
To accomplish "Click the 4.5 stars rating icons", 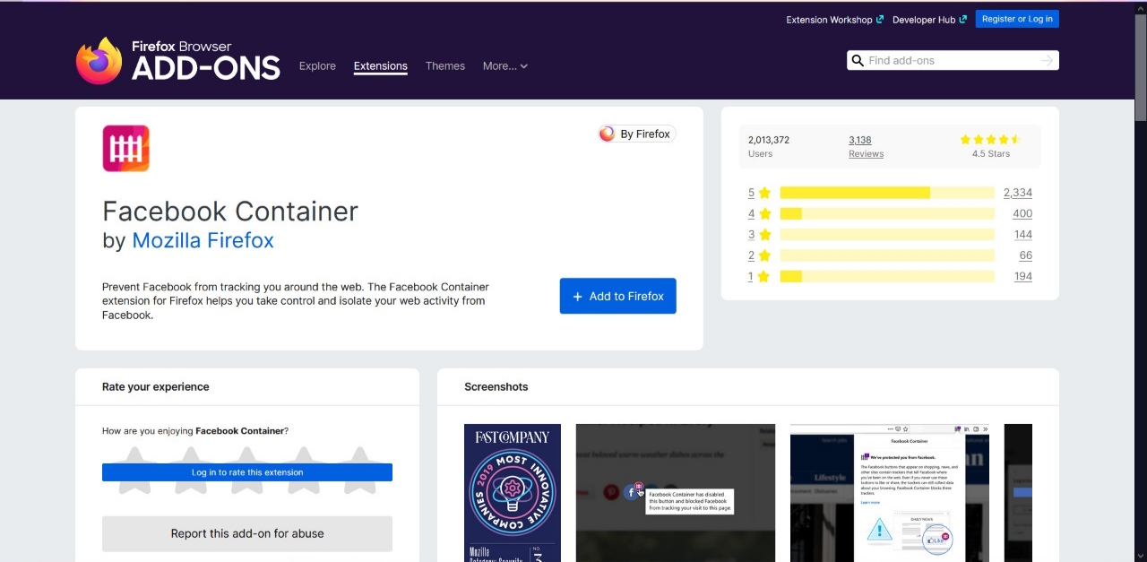I will 990,140.
